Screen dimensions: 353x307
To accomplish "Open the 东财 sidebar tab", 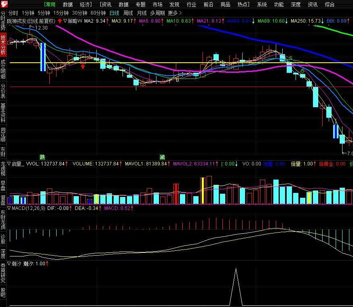I will [3, 152].
